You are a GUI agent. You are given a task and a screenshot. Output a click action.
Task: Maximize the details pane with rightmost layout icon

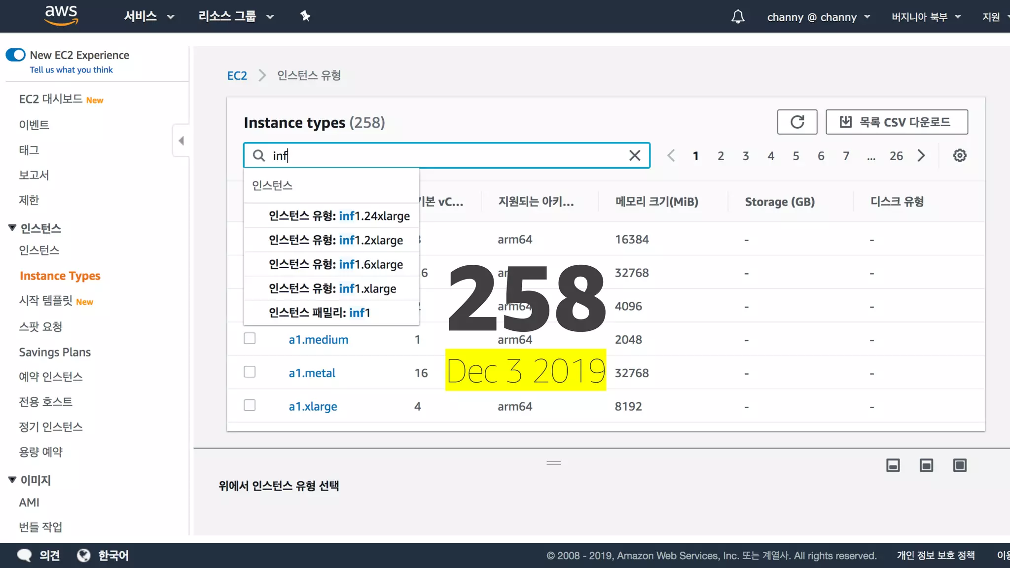coord(960,465)
